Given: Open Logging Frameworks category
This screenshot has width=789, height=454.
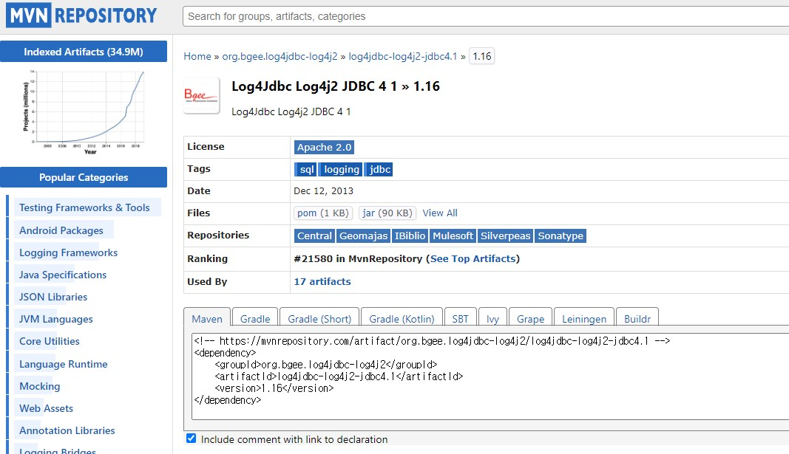Looking at the screenshot, I should (69, 252).
